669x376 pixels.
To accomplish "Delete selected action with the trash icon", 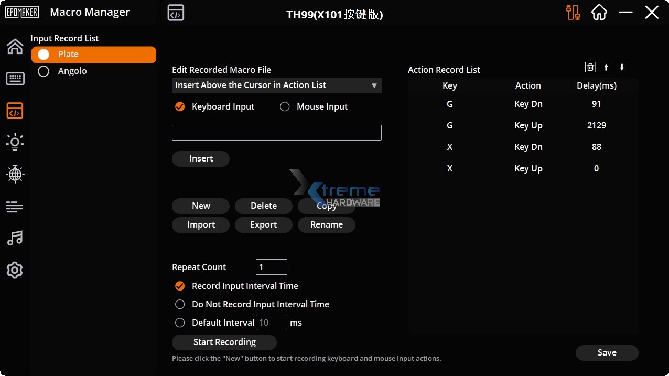I will tap(590, 67).
